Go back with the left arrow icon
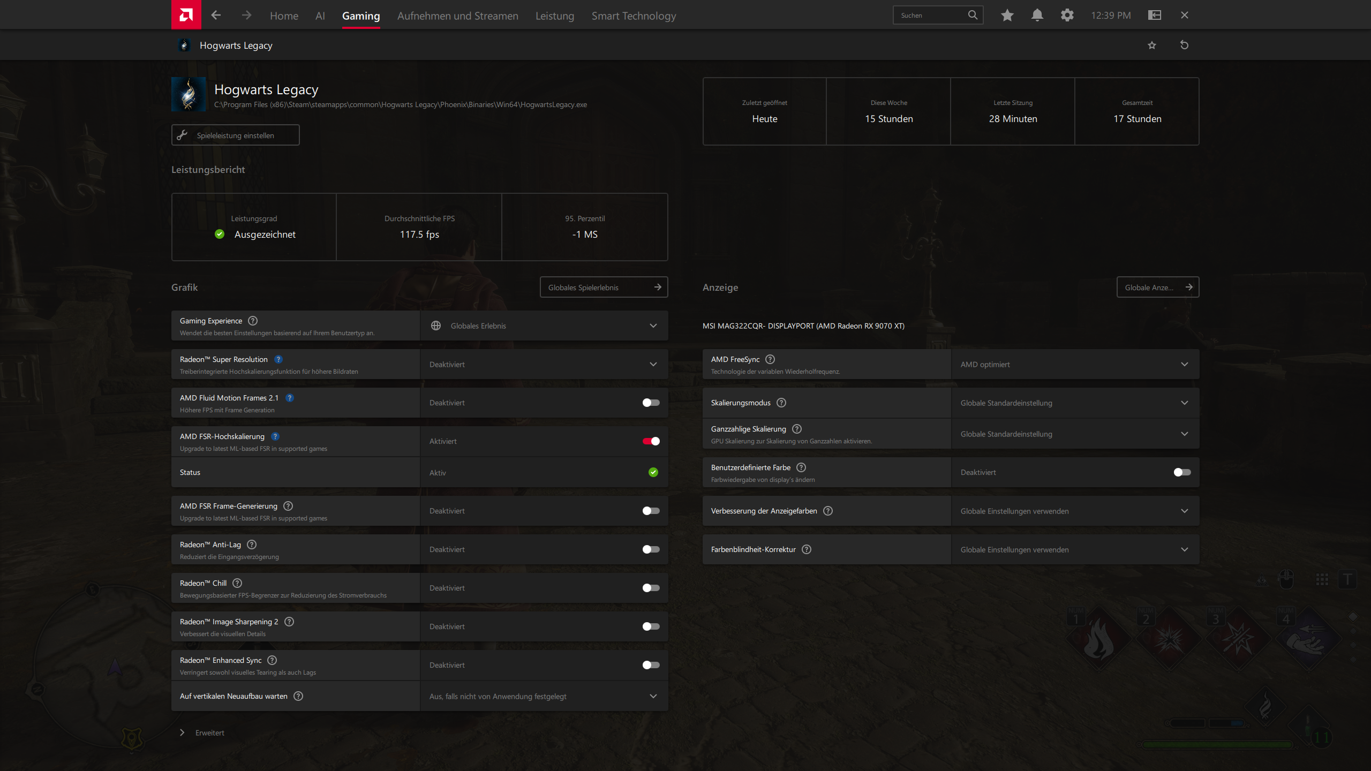Screen dimensions: 1371x771 coord(216,15)
